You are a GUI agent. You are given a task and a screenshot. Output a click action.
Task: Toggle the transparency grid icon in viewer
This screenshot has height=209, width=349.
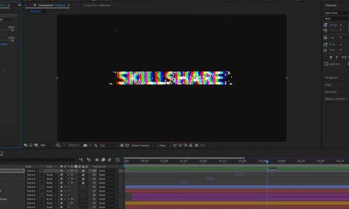pyautogui.click(x=127, y=145)
